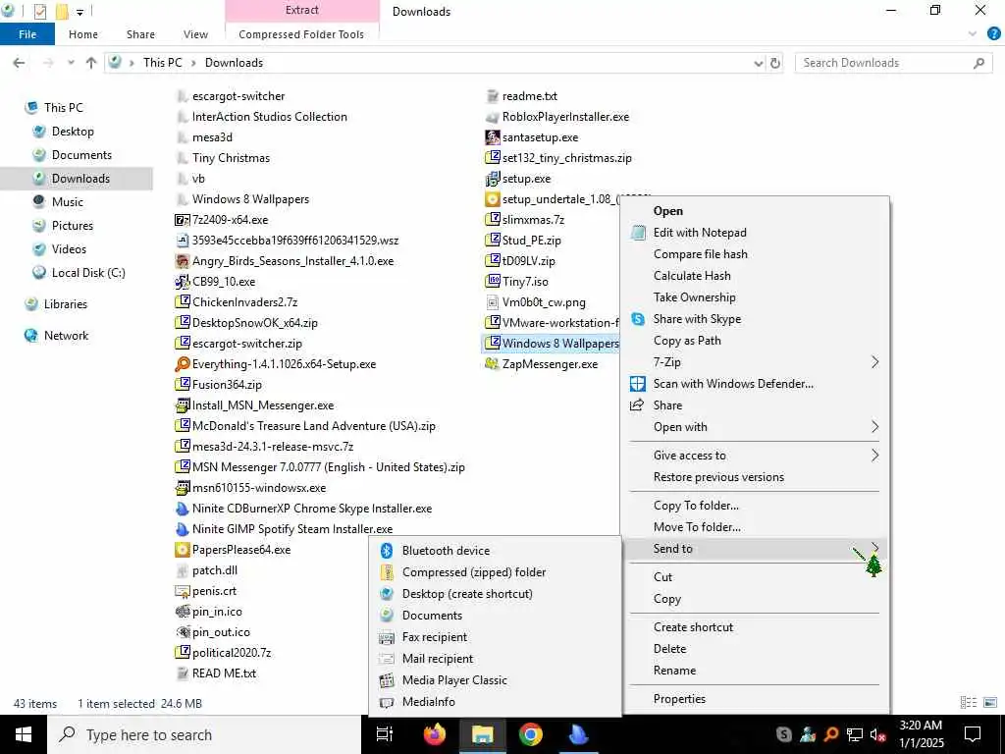Switch to details view in status bar

point(969,703)
